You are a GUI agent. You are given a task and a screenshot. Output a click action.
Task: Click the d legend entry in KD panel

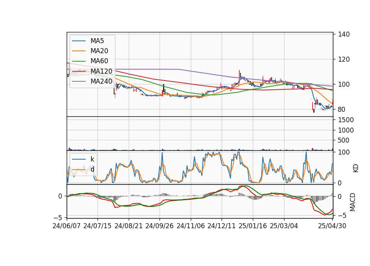[92, 169]
